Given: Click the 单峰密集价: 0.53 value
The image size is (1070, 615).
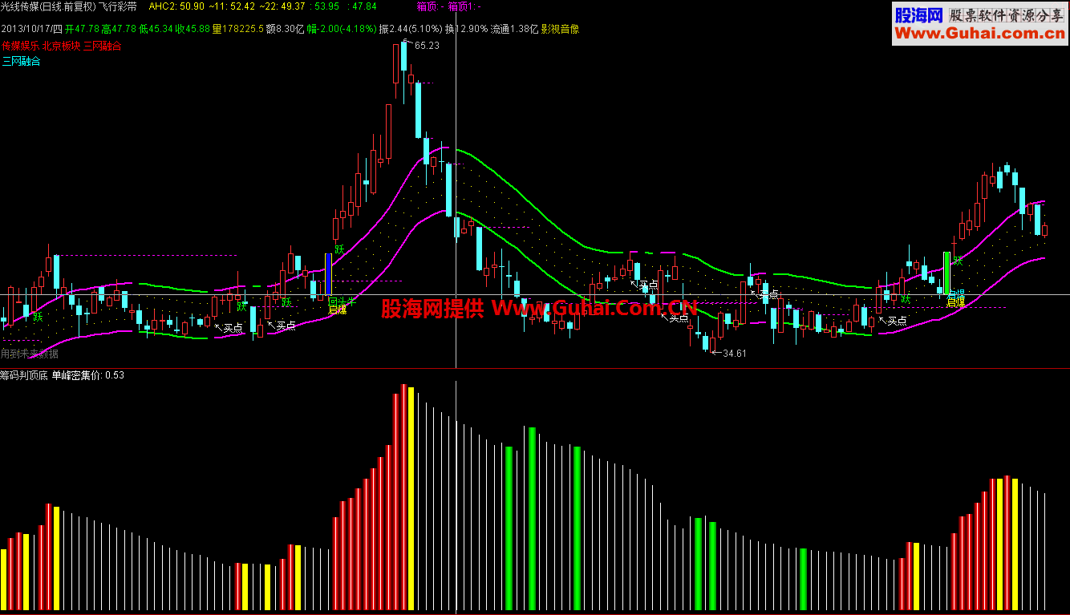Looking at the screenshot, I should pyautogui.click(x=87, y=374).
